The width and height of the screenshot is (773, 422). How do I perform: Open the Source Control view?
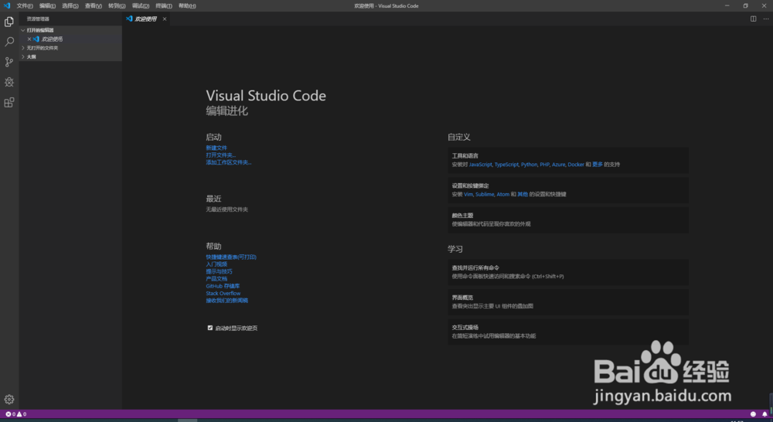coord(9,62)
